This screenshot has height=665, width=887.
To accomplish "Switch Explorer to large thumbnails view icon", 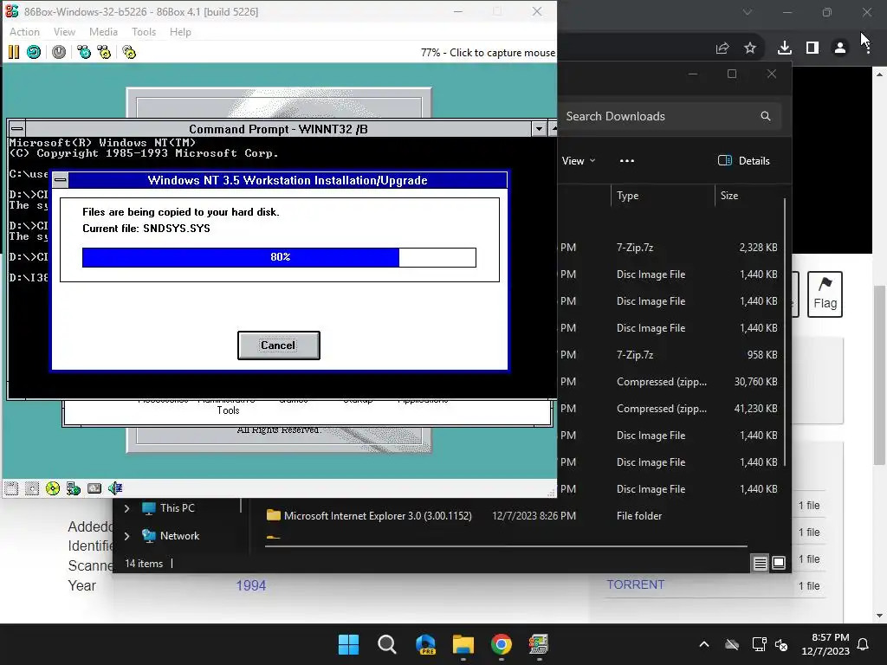I will pyautogui.click(x=779, y=563).
